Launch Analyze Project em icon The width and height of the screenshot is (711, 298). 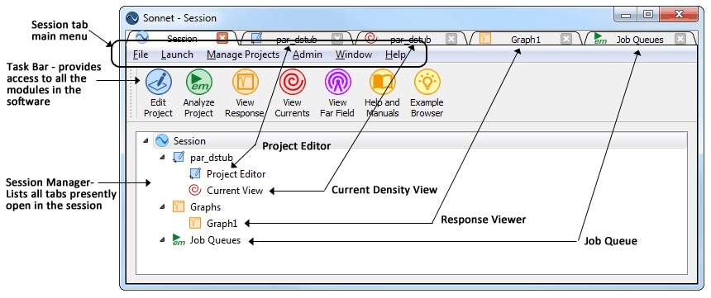click(x=198, y=82)
